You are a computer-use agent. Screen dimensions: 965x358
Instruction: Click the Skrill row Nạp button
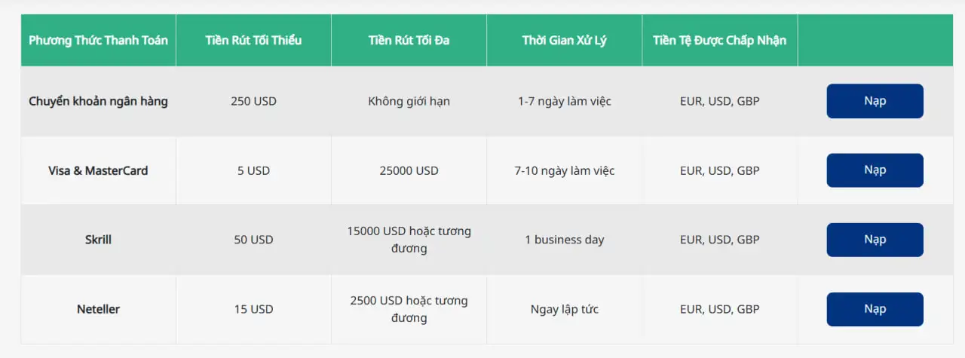click(875, 240)
